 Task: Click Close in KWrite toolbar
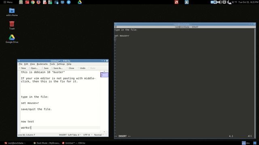click(x=70, y=68)
